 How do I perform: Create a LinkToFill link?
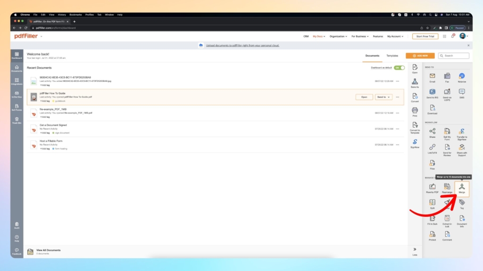point(432,149)
